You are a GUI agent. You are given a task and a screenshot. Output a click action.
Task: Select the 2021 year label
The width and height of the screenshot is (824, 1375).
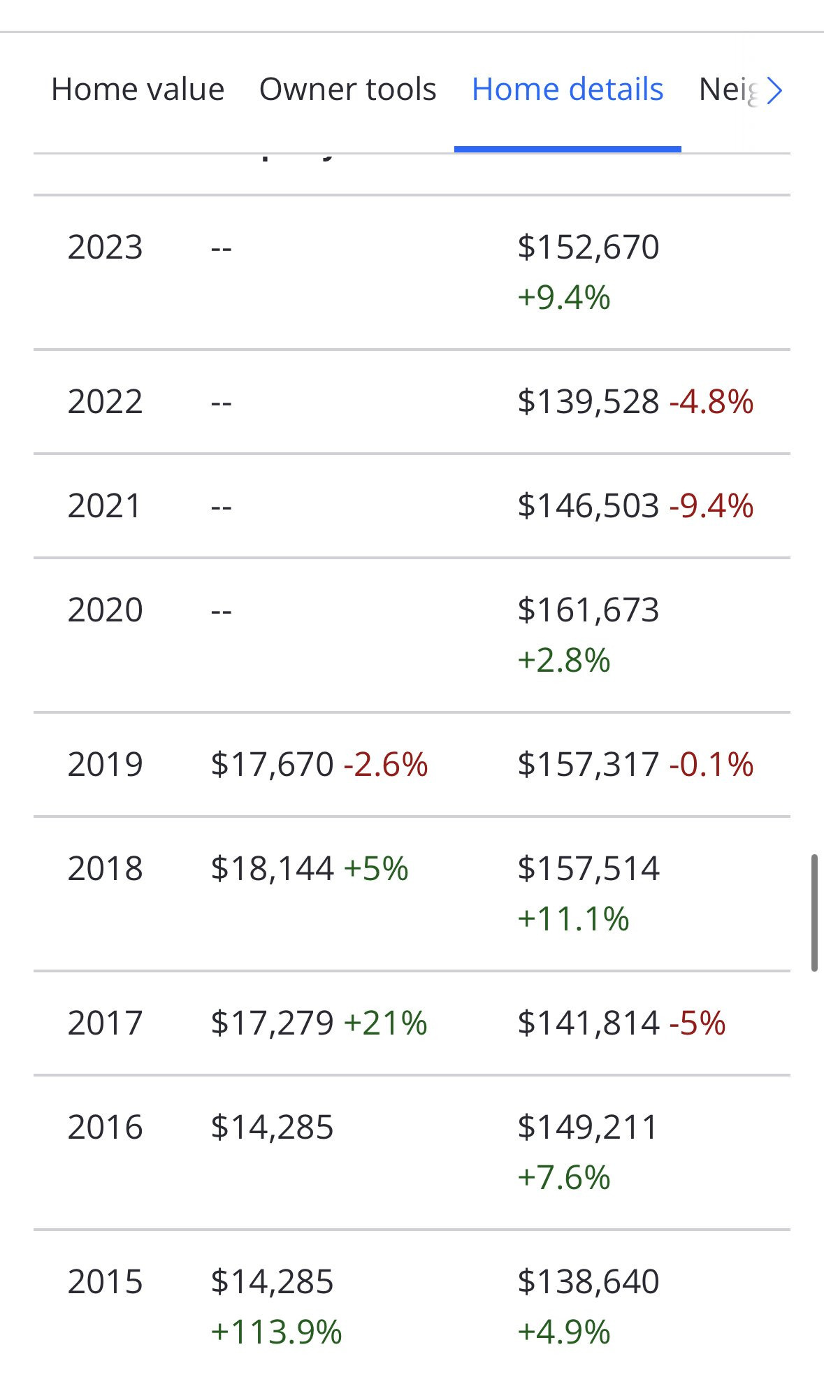point(105,506)
